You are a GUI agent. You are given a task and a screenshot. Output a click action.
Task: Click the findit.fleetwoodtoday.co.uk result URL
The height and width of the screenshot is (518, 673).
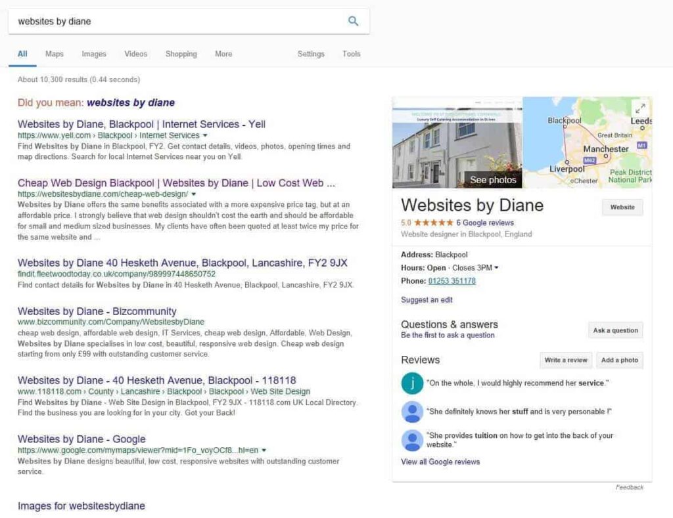tap(117, 274)
